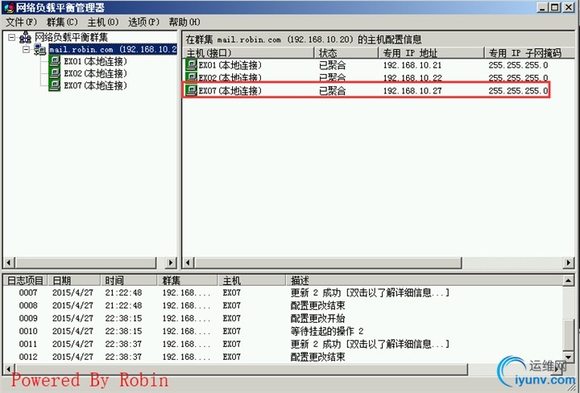Image resolution: width=580 pixels, height=393 pixels.
Task: Minimize the 网络负载平衡管理器 window
Action: (x=542, y=7)
